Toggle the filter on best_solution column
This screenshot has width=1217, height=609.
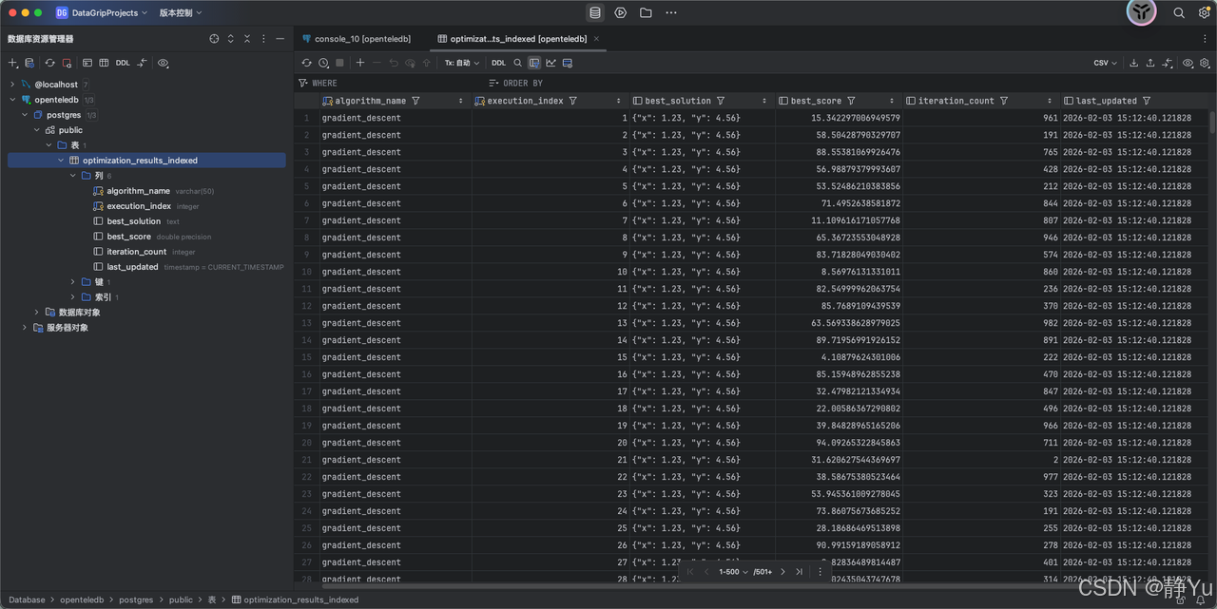(x=721, y=101)
